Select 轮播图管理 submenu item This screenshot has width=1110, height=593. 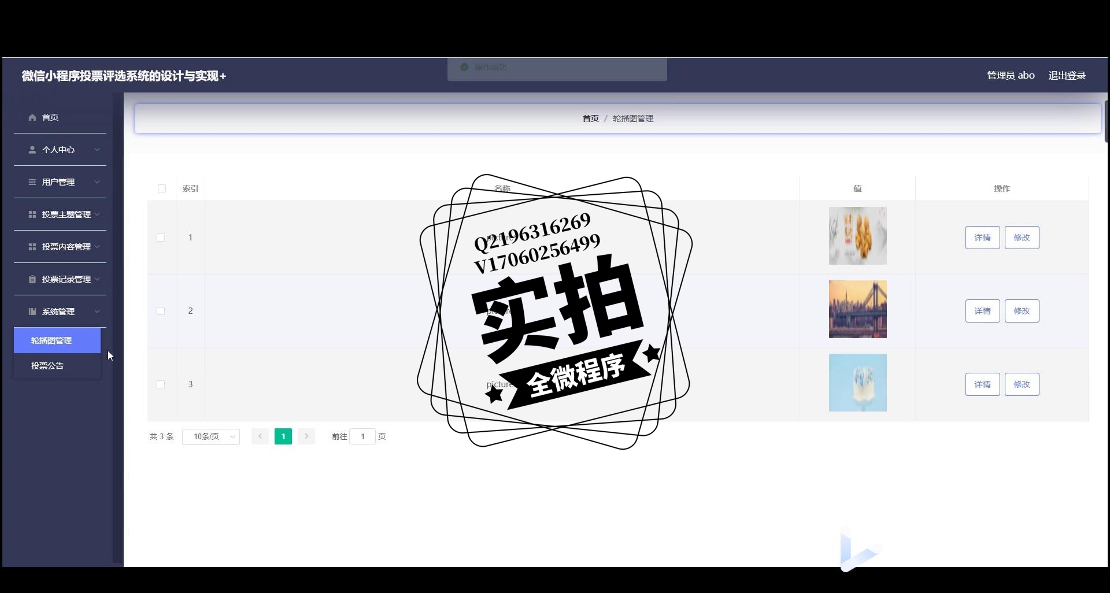tap(57, 340)
